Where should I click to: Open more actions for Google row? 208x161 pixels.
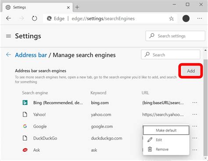(x=195, y=126)
